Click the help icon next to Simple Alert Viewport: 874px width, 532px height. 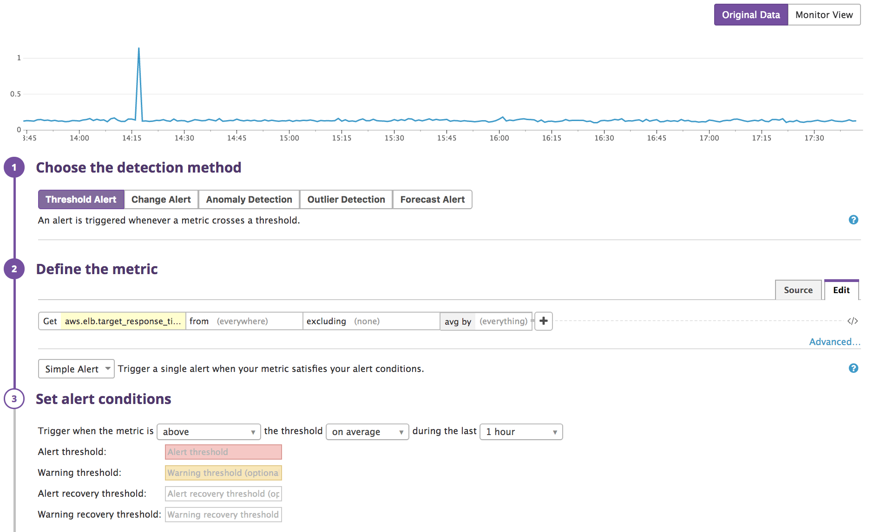point(854,369)
